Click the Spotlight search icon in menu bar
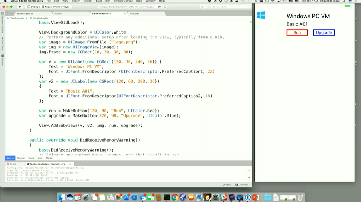 344,1
